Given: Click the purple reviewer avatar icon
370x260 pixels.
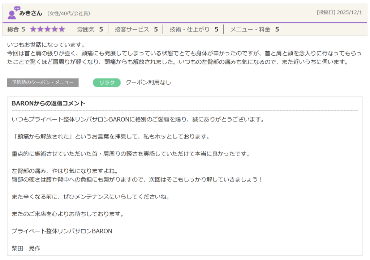Looking at the screenshot, I should tap(13, 13).
